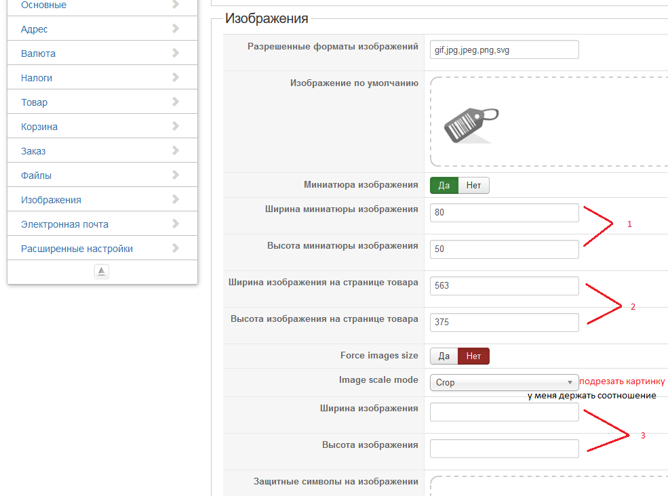Screen dimensions: 668x496
Task: Select Нет for Force images size
Action: 474,356
